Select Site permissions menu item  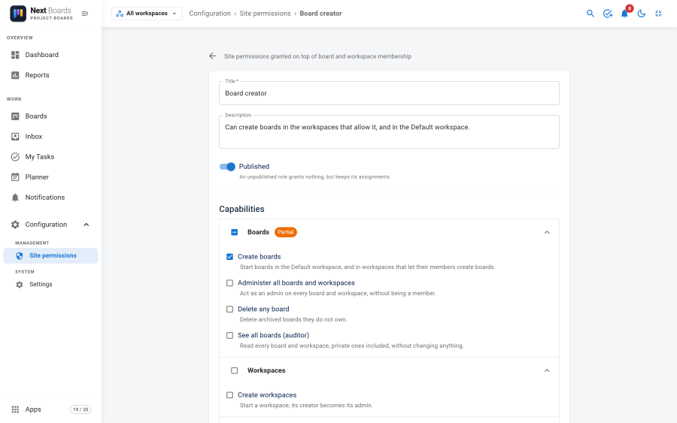(51, 255)
